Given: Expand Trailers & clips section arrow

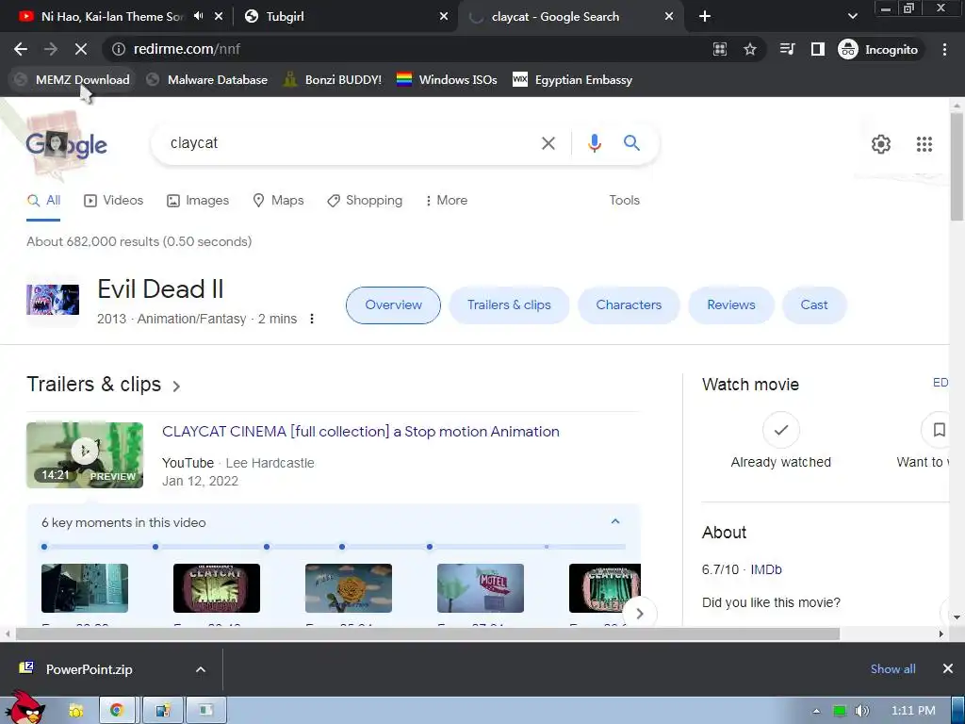Looking at the screenshot, I should (x=176, y=387).
